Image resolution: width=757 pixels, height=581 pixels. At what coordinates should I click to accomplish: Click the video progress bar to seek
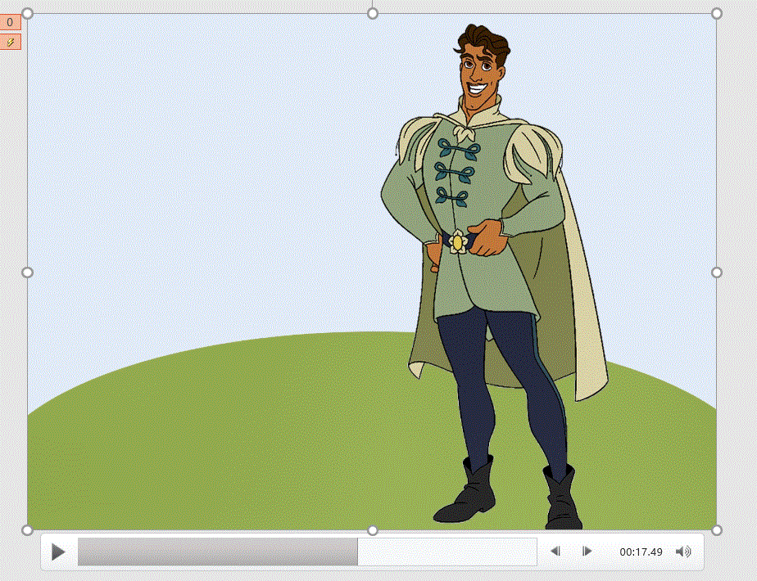307,552
